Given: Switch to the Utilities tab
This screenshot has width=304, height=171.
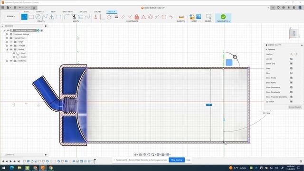Looking at the screenshot, I should click(98, 12).
